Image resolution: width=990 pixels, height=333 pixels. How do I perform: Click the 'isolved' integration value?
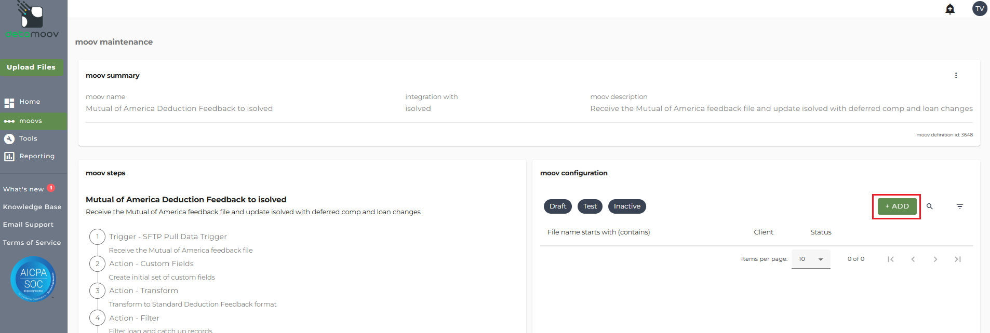tap(418, 108)
